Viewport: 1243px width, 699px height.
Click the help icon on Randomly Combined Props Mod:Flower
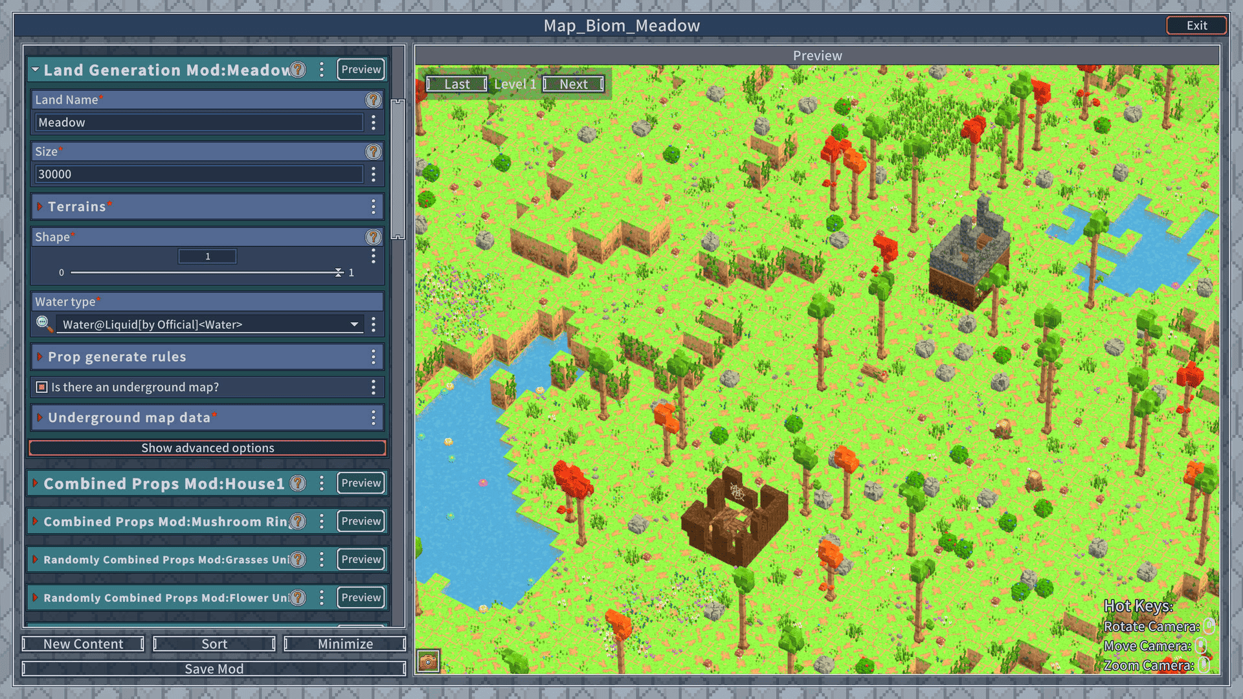[x=297, y=597]
